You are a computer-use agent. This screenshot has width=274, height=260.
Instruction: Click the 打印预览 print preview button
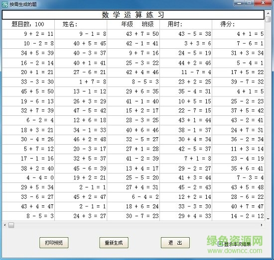pos(54,243)
